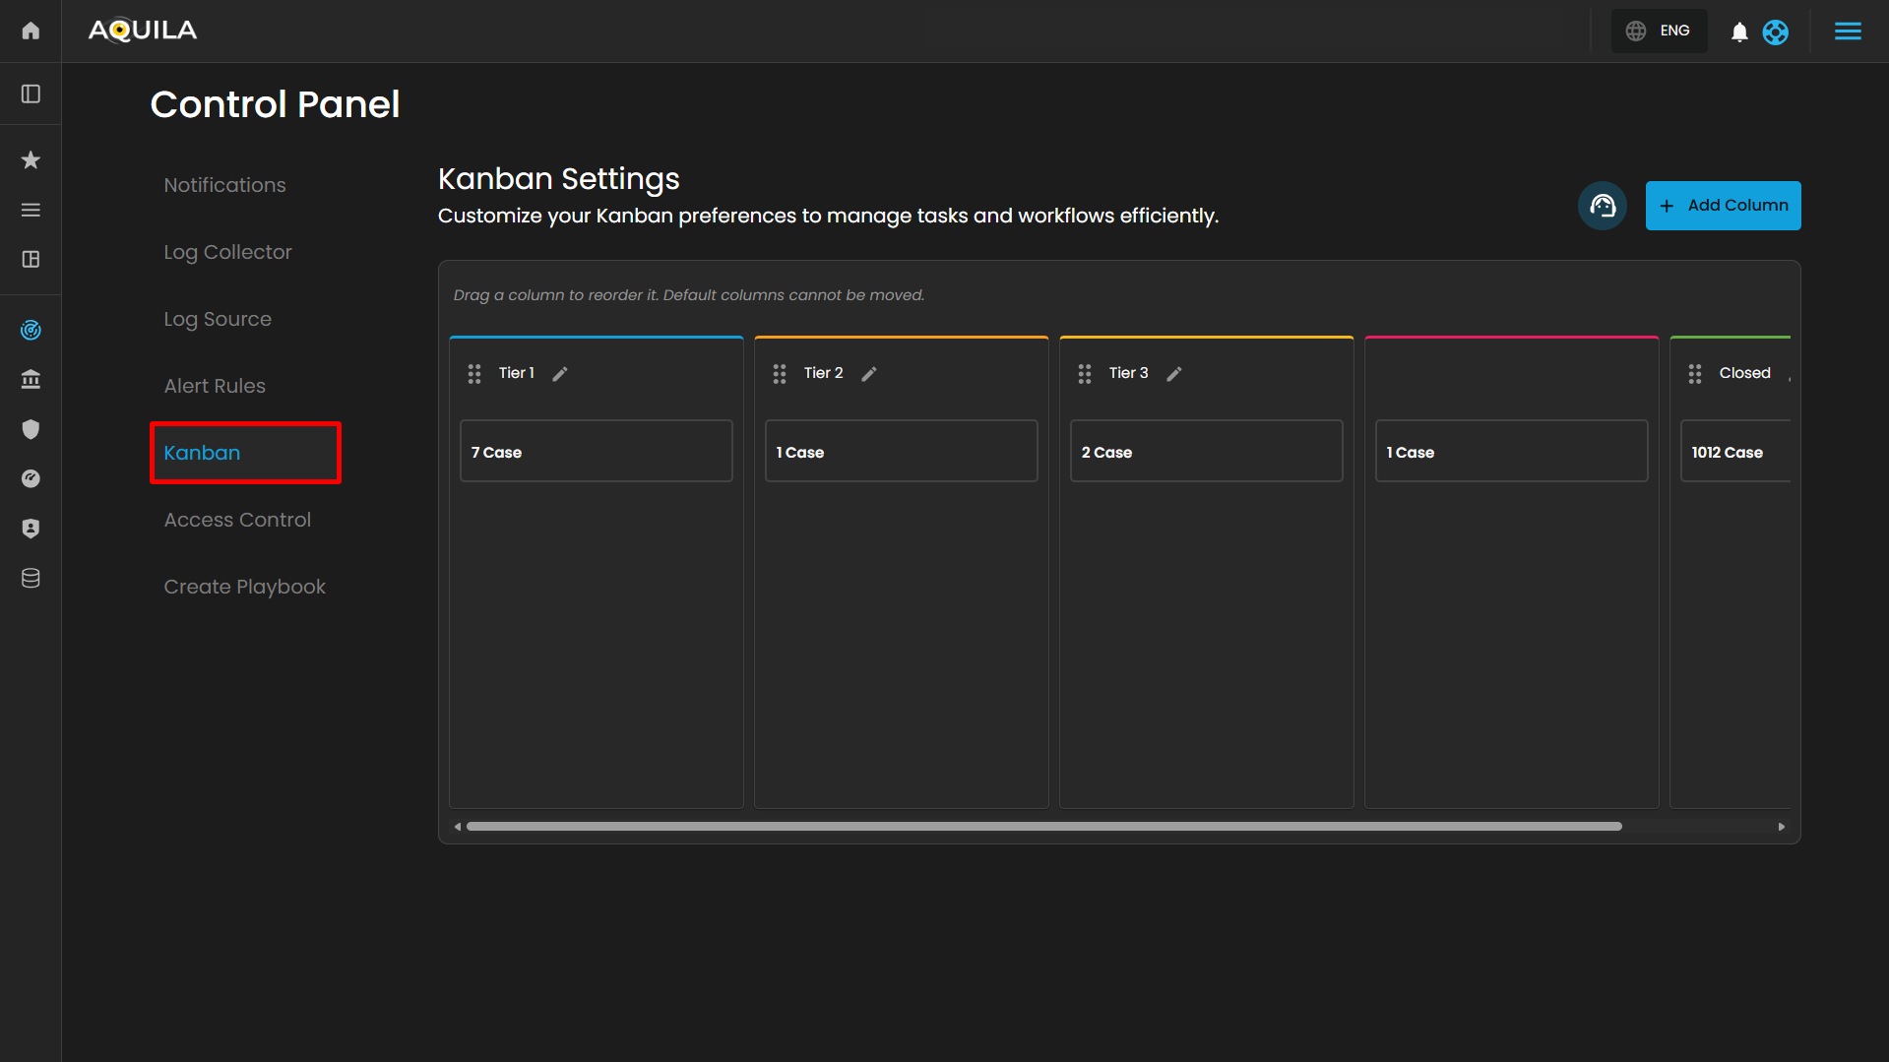Click the Add Column button
This screenshot has width=1889, height=1062.
pos(1723,206)
